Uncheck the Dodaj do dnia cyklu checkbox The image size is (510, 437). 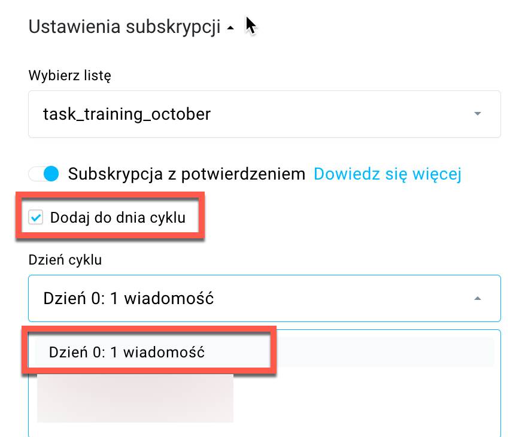click(x=37, y=218)
